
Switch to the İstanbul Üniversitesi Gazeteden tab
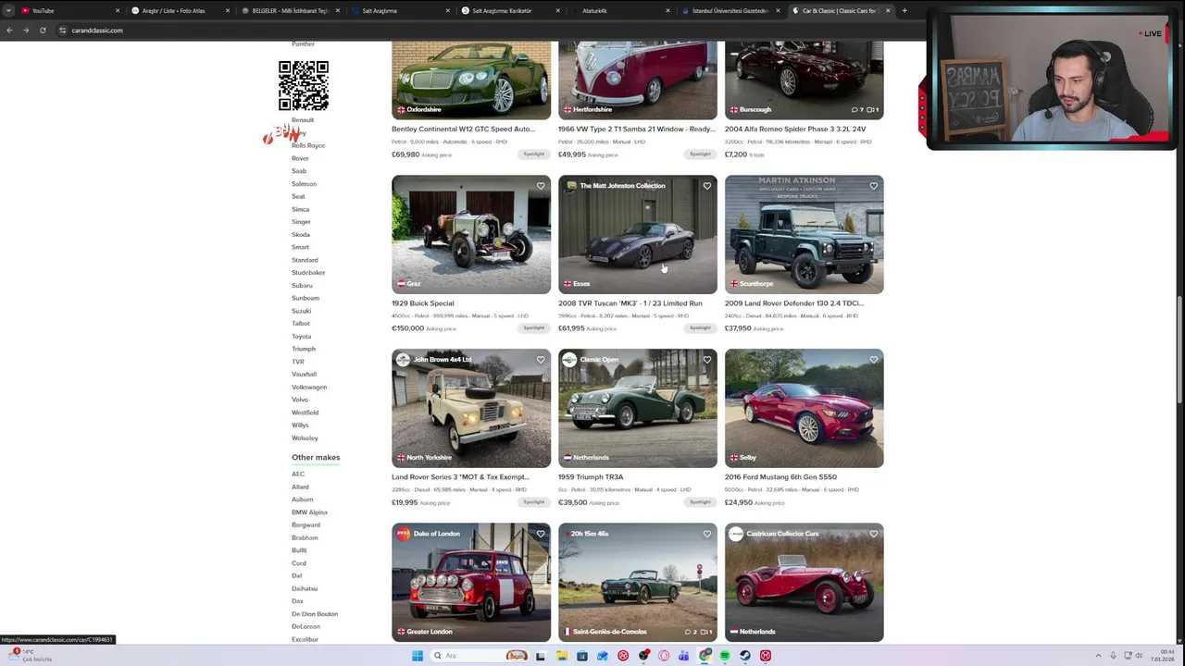730,10
